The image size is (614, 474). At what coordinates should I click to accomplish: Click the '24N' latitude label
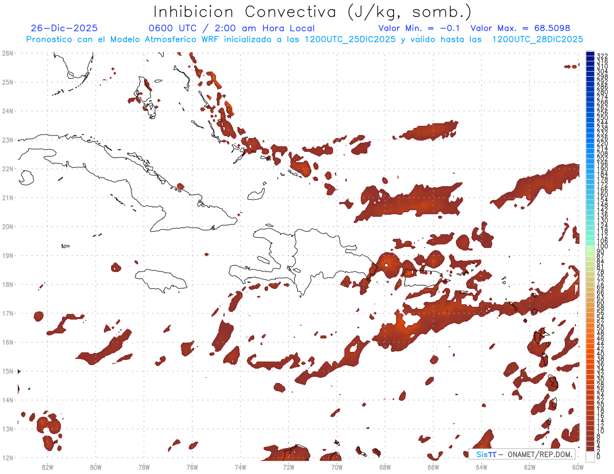click(8, 110)
